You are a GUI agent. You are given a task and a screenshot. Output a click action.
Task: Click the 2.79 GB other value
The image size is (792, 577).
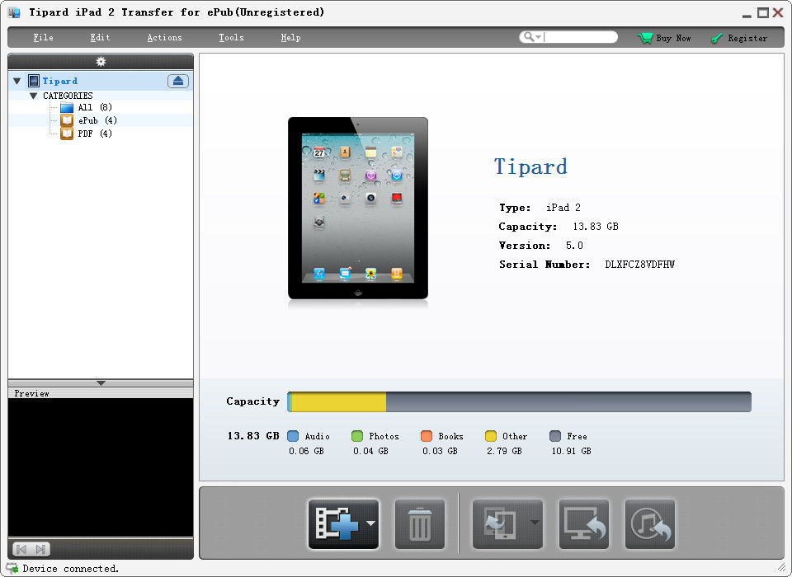click(x=504, y=451)
